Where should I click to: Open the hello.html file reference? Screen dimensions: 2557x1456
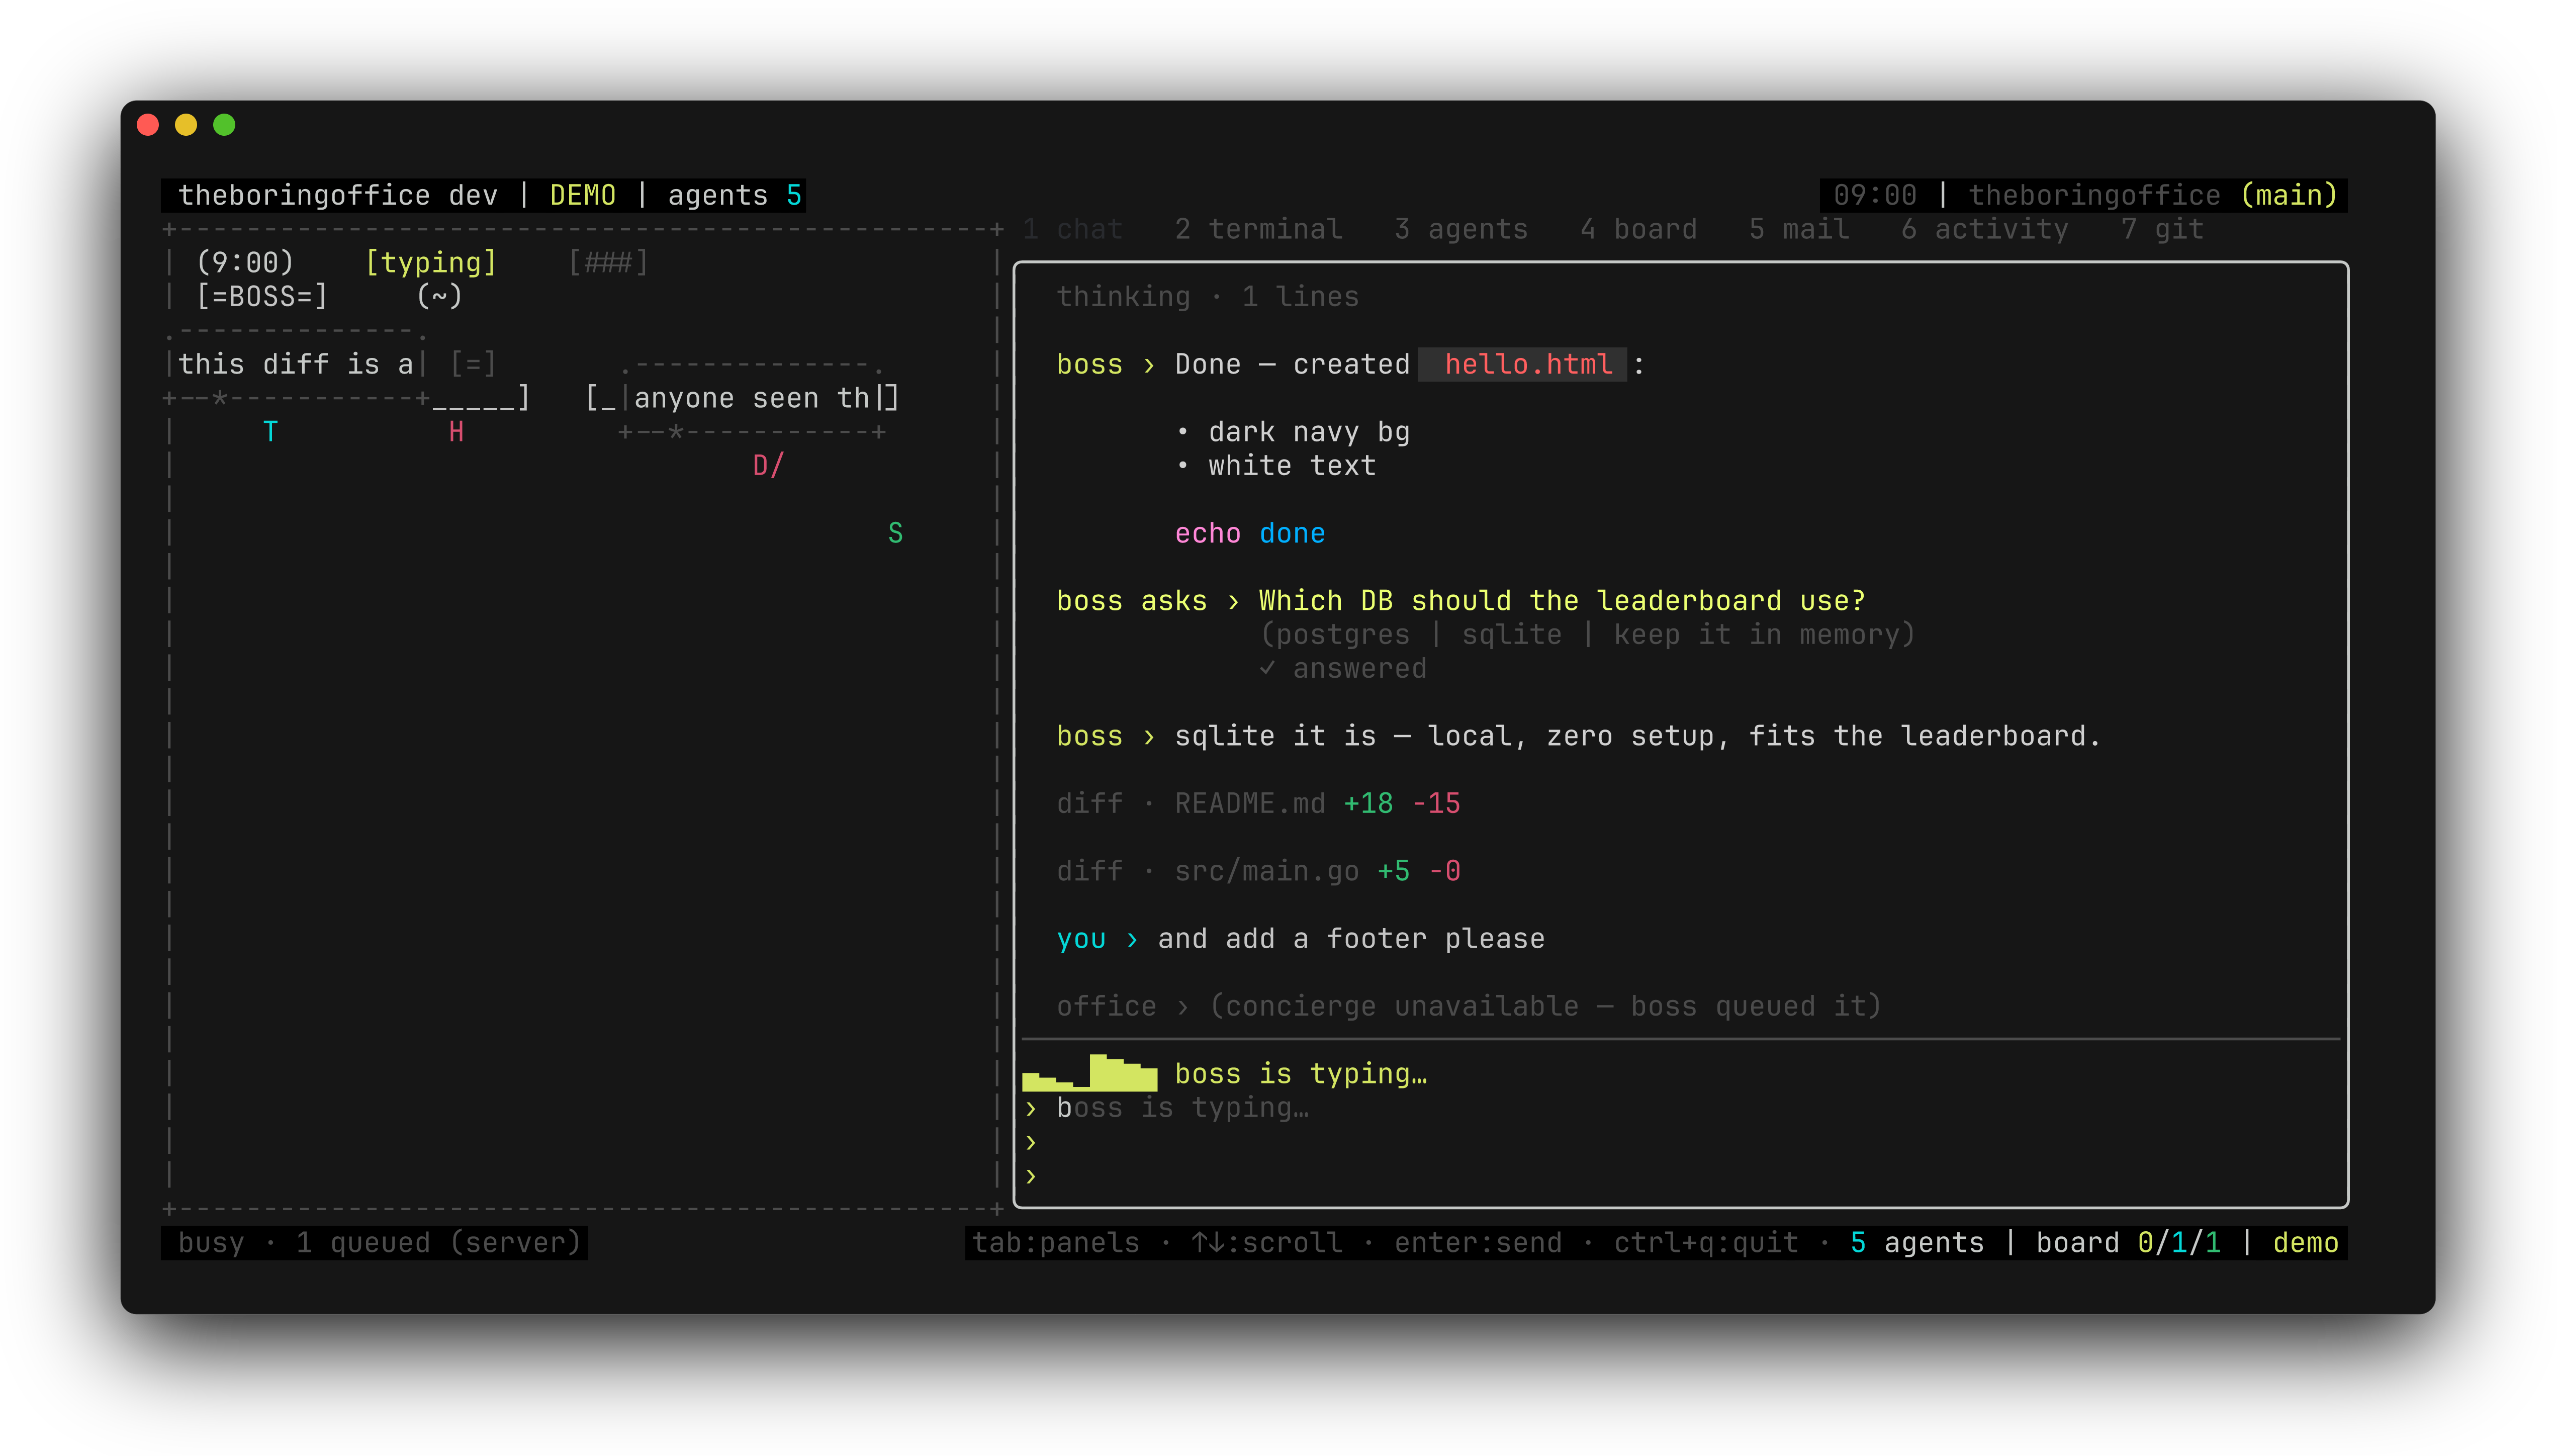pyautogui.click(x=1522, y=364)
